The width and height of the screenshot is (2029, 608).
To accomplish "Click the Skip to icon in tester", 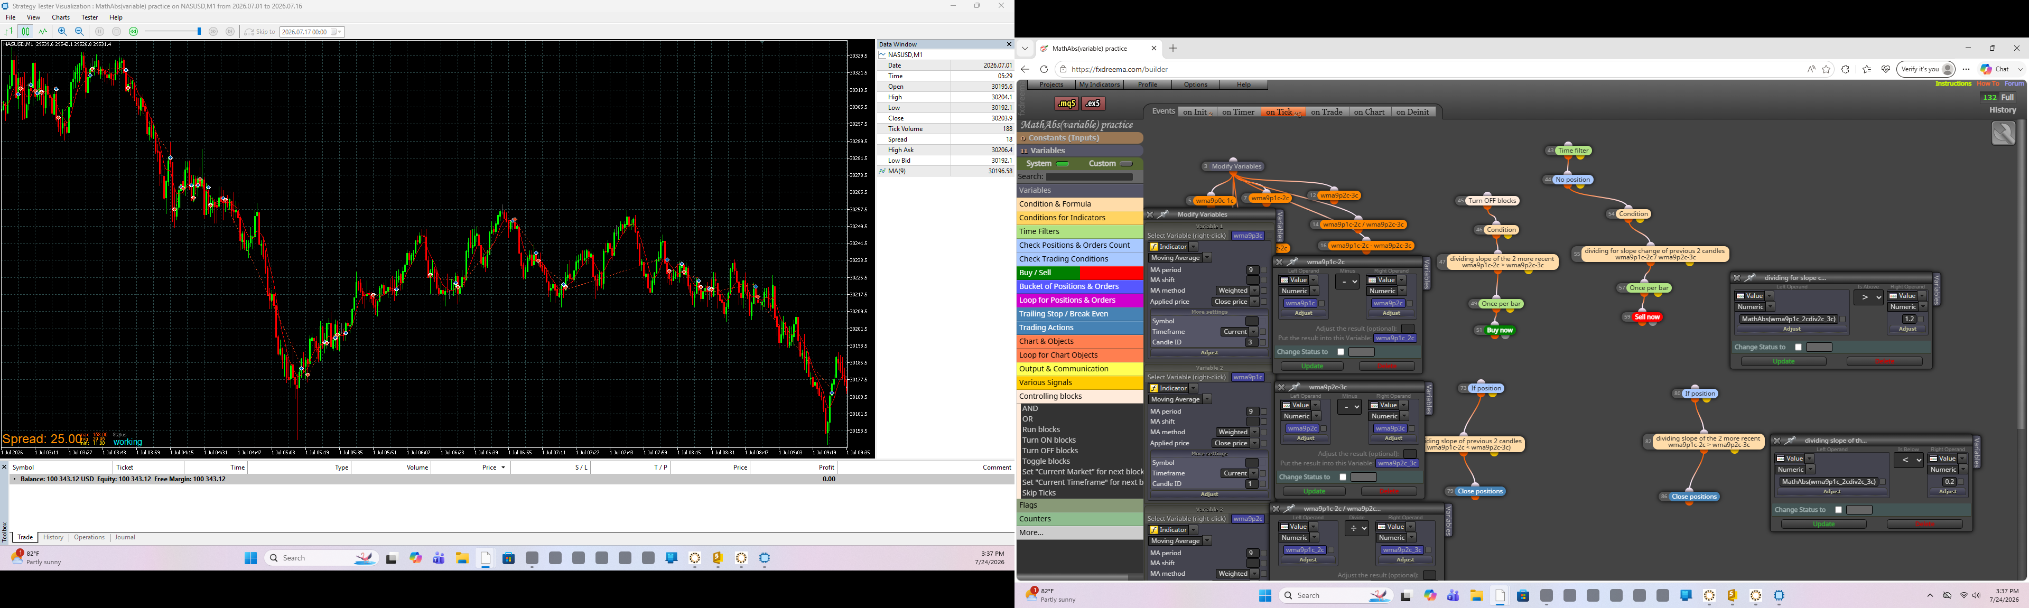I will [x=249, y=32].
